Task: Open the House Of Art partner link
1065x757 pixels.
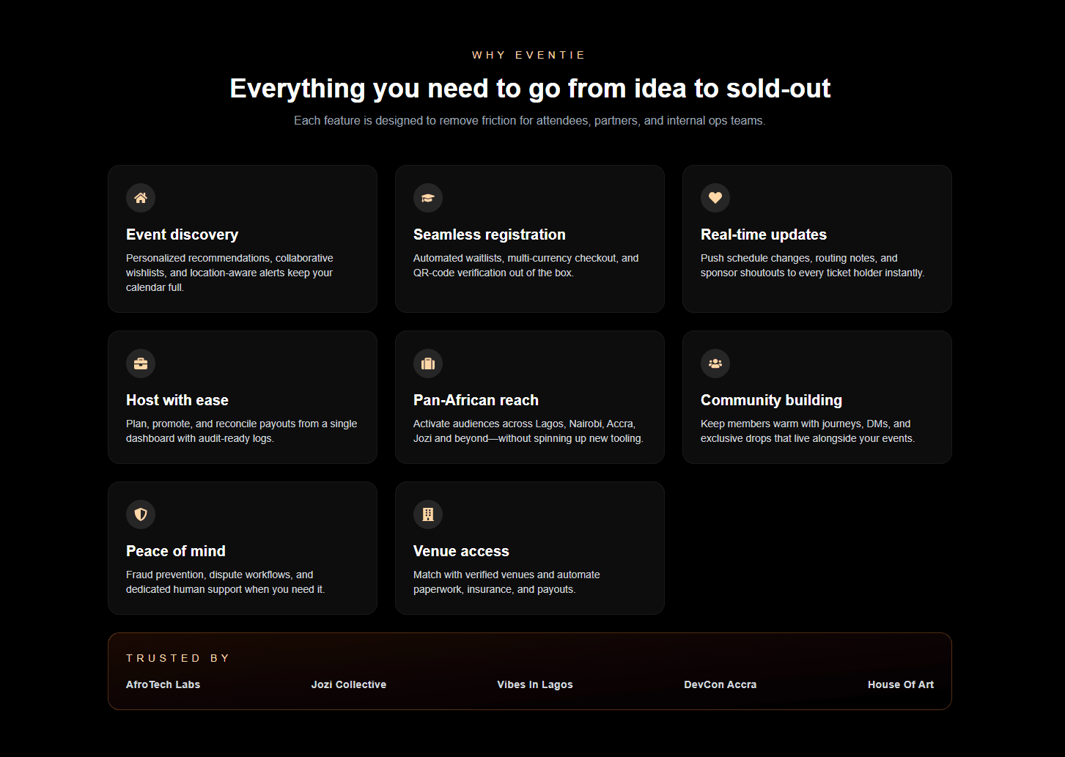Action: click(x=900, y=684)
